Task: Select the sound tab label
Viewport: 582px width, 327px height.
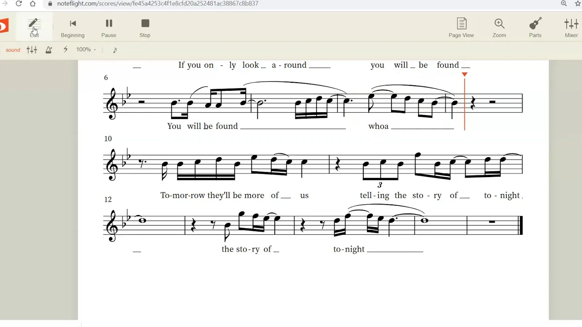Action: [x=13, y=50]
